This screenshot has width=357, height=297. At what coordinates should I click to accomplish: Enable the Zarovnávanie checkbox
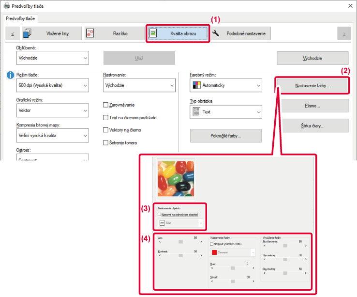click(106, 105)
